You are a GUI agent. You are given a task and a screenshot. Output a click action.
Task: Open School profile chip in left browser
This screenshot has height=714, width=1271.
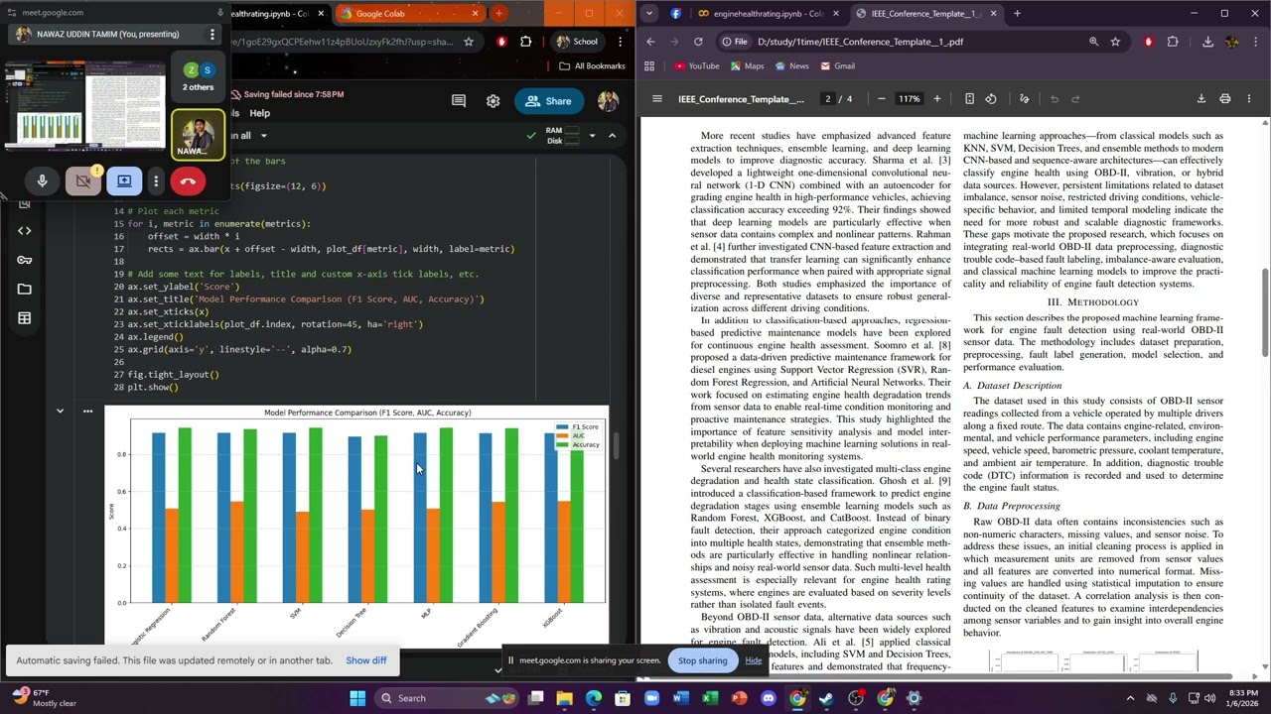(577, 42)
